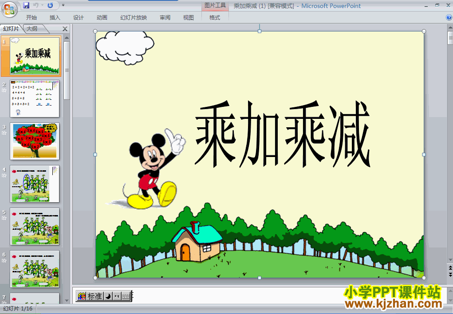Viewport: 453px width, 314px height.
Task: Open the 格式 picture tools tab
Action: tap(215, 18)
